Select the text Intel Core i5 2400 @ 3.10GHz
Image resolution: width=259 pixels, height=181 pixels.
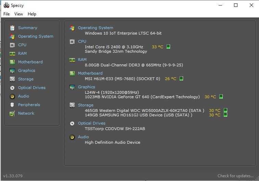114,47
